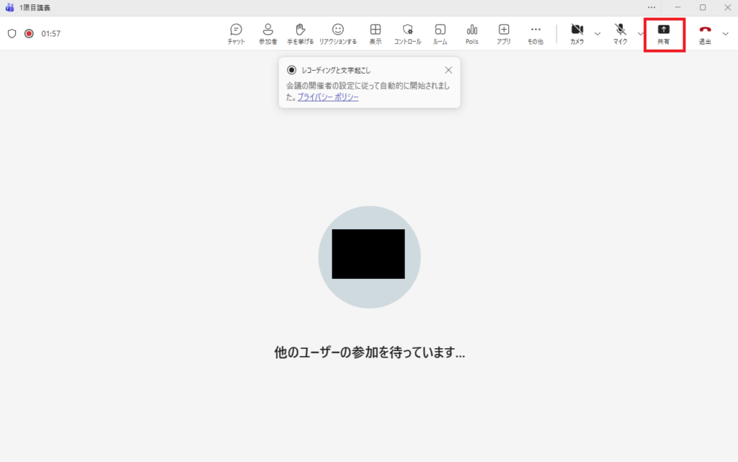Show the 参加者 participants list

267,33
